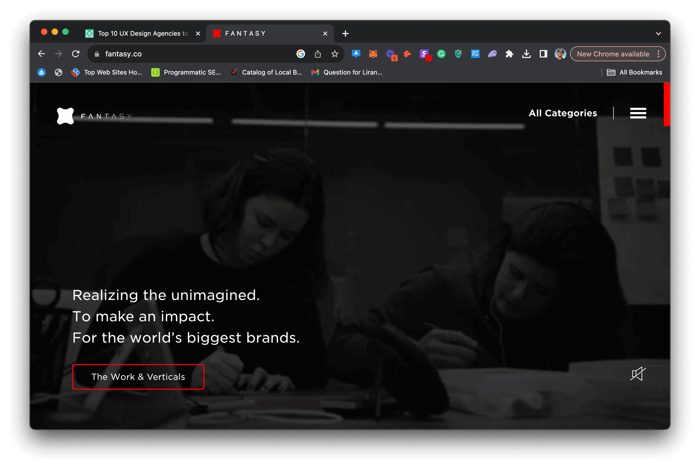The width and height of the screenshot is (700, 469).
Task: Unmute the background video sound
Action: click(x=638, y=374)
